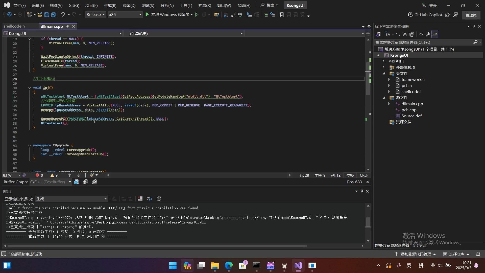Click the find in files folder icon

[217, 15]
